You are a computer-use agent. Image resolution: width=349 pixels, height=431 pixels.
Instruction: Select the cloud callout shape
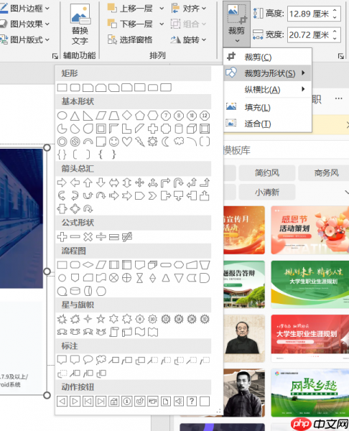pyautogui.click(x=101, y=360)
